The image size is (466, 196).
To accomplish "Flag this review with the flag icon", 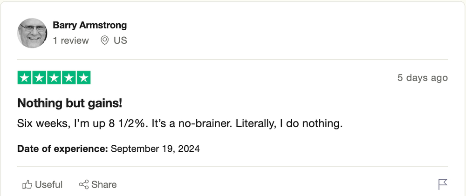I will tap(443, 184).
